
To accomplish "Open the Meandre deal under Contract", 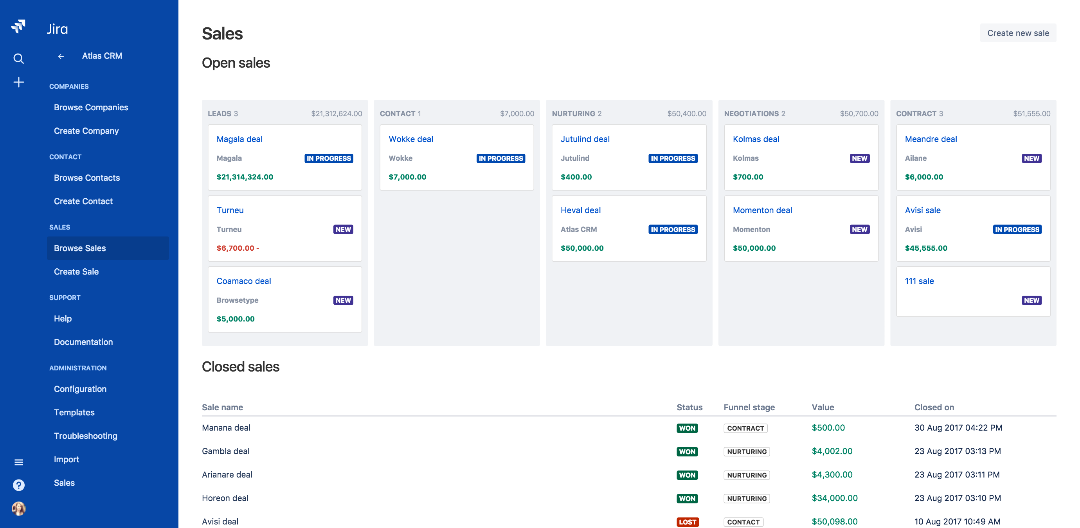I will (x=931, y=139).
